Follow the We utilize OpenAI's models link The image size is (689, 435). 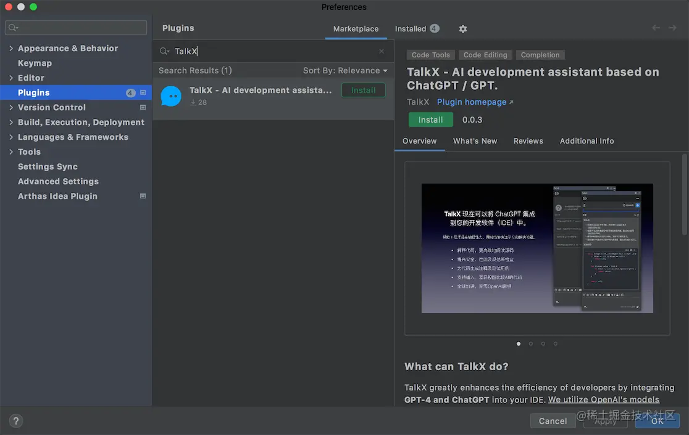click(x=603, y=399)
